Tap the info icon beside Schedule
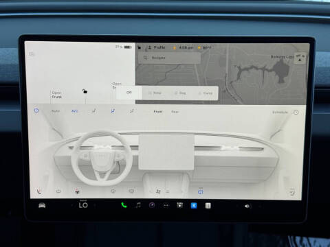This screenshot has width=330, height=247. 296,113
